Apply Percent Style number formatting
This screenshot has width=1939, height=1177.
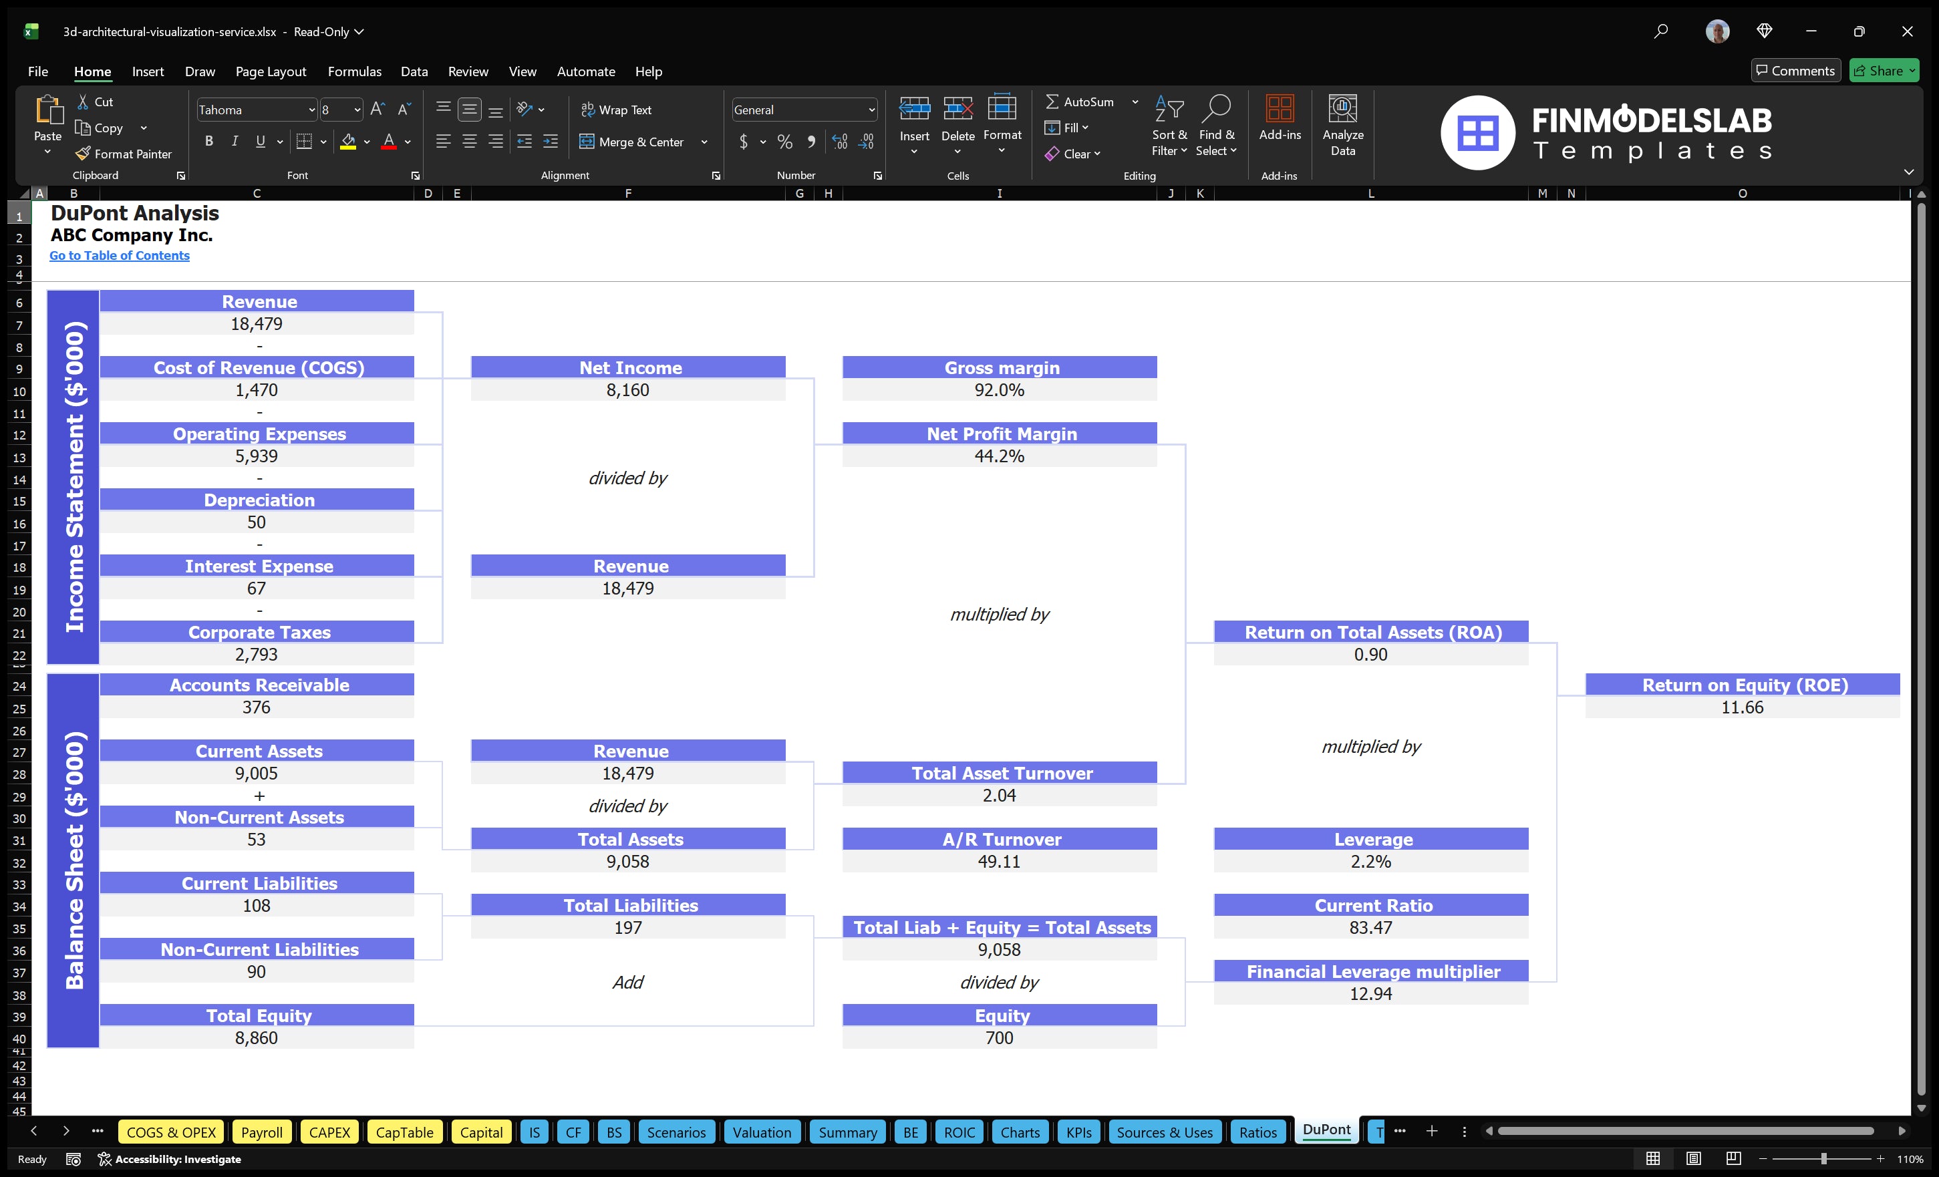coord(784,142)
